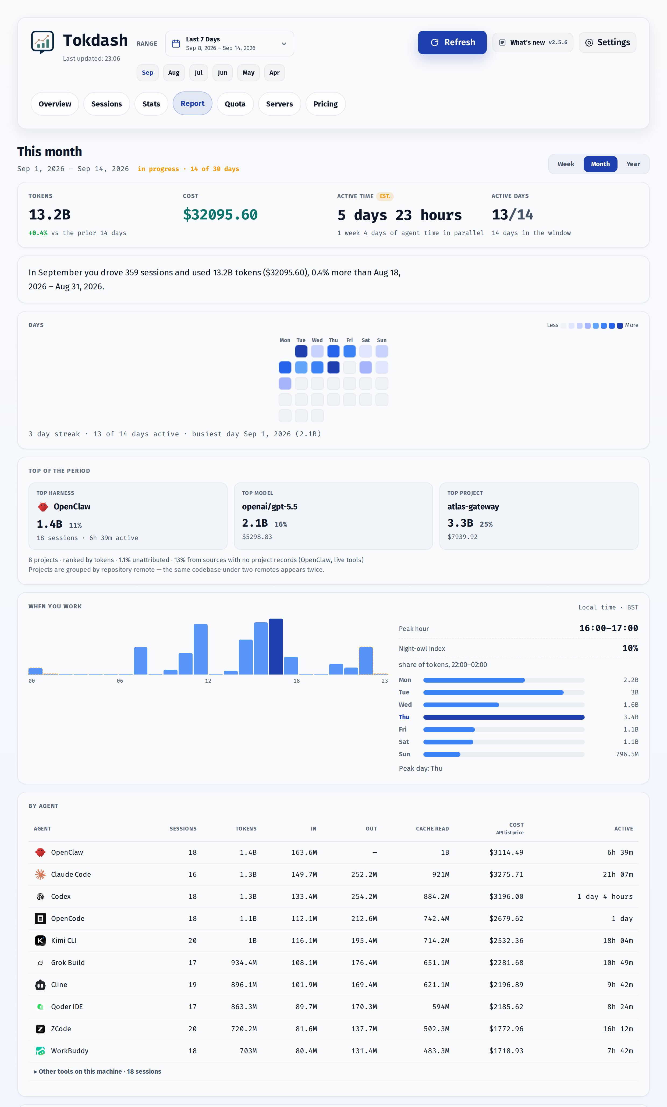The image size is (667, 1107).
Task: Click the Cline robot icon
Action: pos(40,985)
